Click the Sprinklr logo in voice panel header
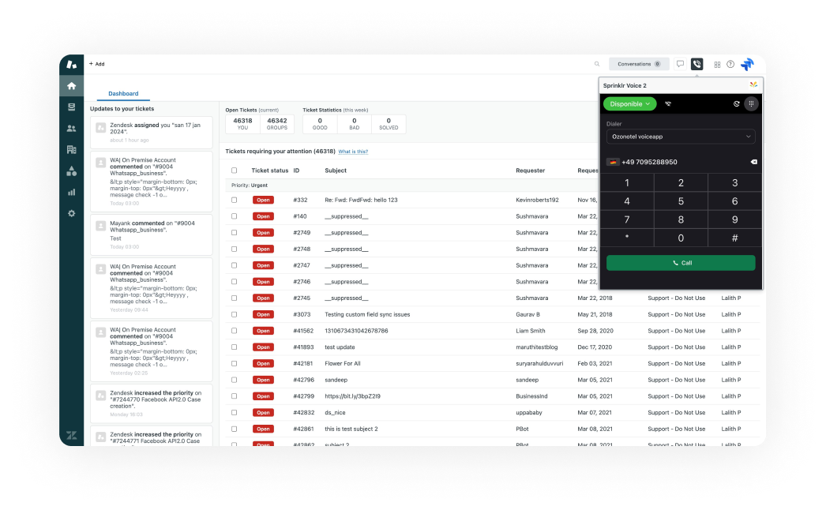Viewport: 826px width, 510px height. (x=753, y=84)
